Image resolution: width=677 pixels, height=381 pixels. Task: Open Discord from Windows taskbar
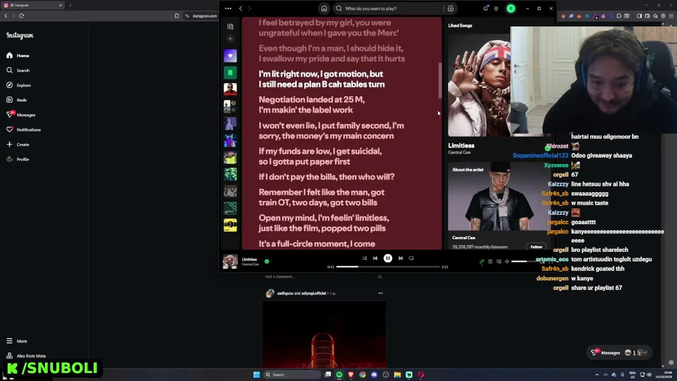[x=374, y=375]
